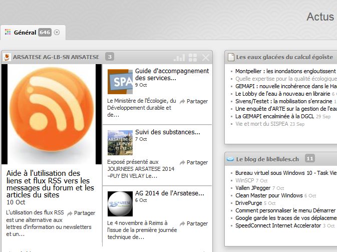
Task: Click Partager for Suivi des substances
Action: click(x=194, y=162)
